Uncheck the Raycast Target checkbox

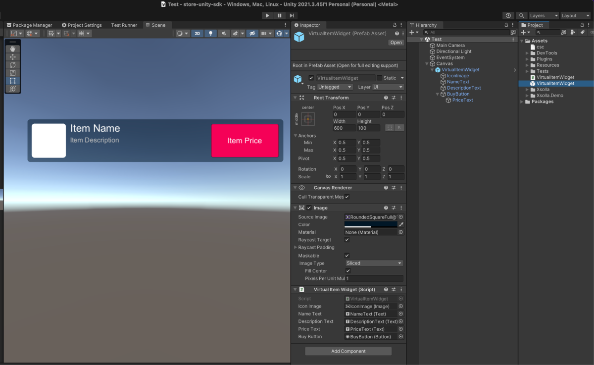pyautogui.click(x=347, y=240)
